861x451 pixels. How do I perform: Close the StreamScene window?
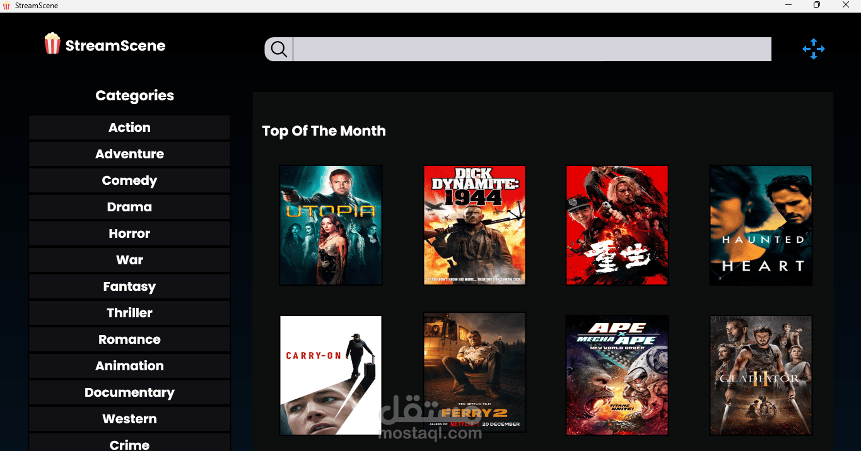point(846,5)
